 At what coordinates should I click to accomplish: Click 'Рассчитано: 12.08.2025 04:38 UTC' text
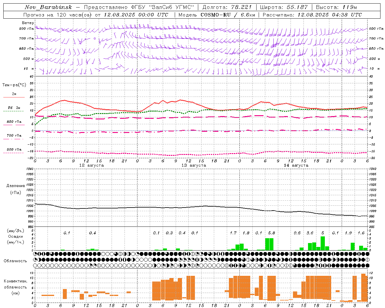[x=312, y=15]
